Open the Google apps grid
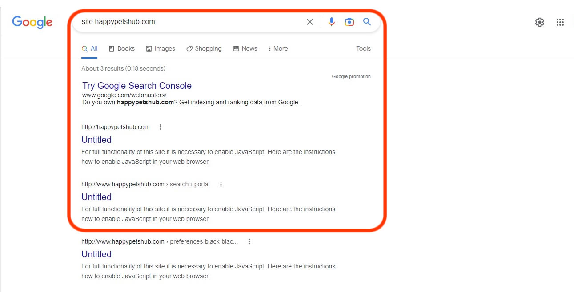 click(560, 22)
